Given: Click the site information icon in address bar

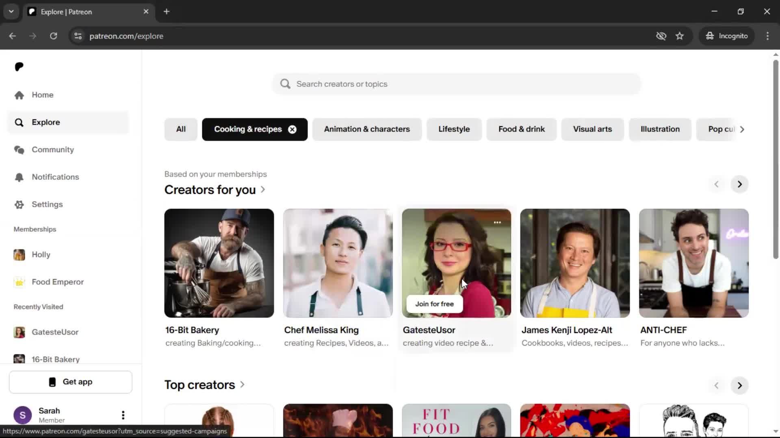Looking at the screenshot, I should click(78, 36).
